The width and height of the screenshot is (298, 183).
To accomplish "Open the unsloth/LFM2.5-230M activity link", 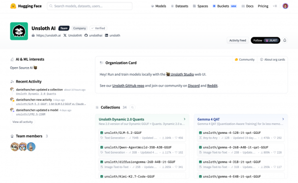I will point(31,114).
